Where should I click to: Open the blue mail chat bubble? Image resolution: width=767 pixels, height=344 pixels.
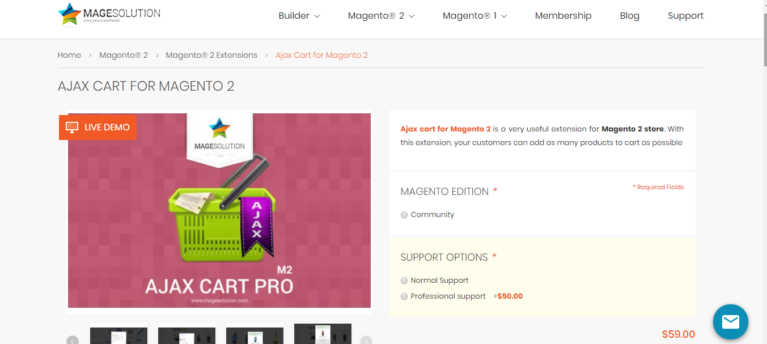pyautogui.click(x=731, y=322)
